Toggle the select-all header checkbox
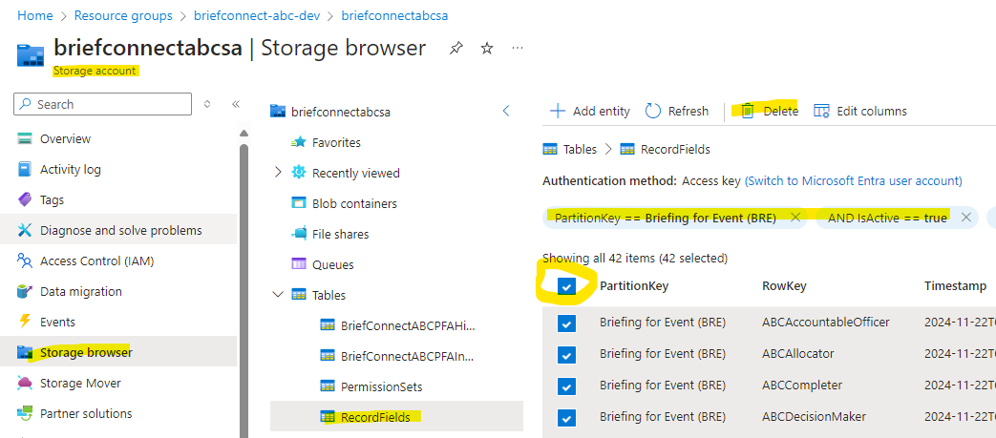996x438 pixels. pyautogui.click(x=566, y=287)
